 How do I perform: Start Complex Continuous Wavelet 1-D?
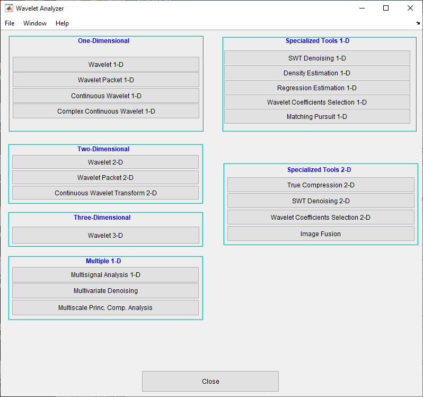(106, 111)
